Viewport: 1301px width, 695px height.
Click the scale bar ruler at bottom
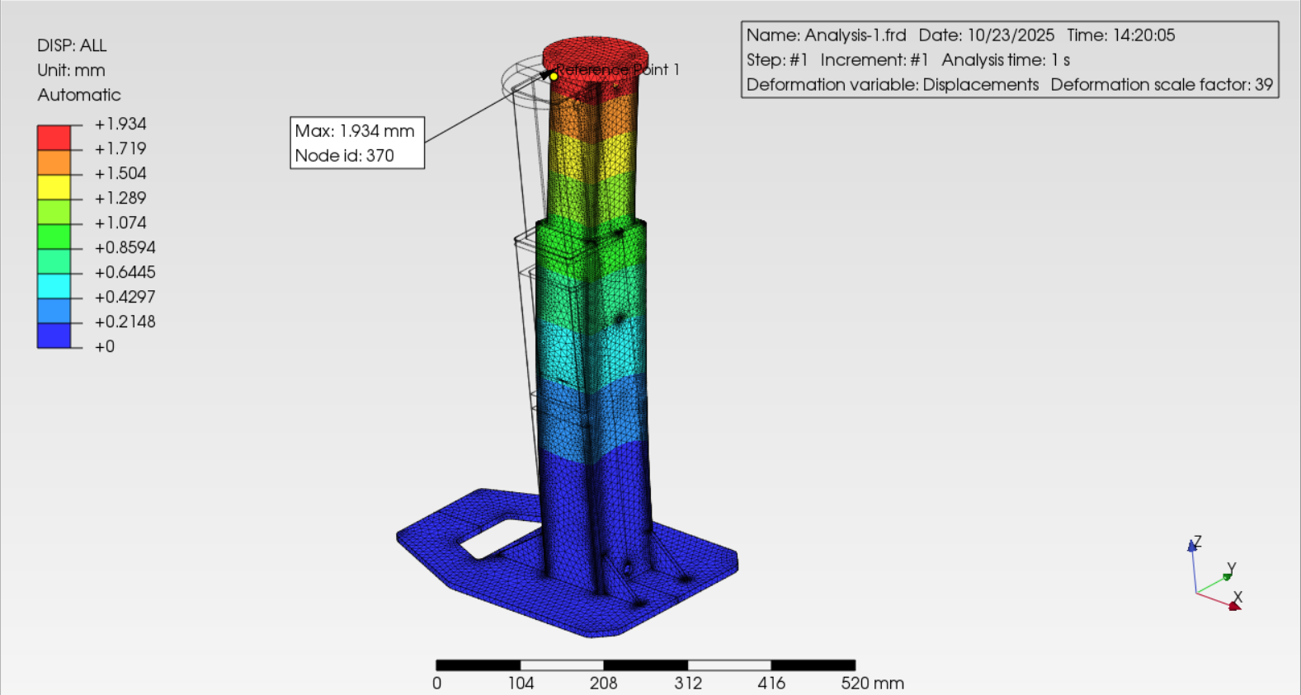point(645,664)
